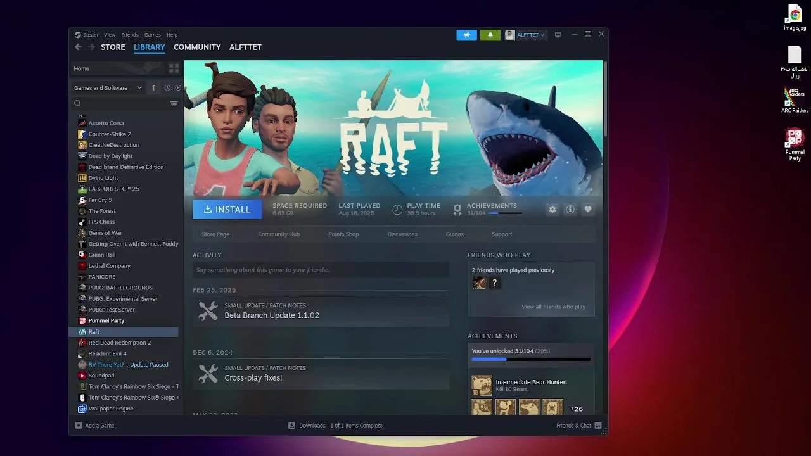The height and width of the screenshot is (456, 811).
Task: Open the Guides link
Action: tap(454, 234)
